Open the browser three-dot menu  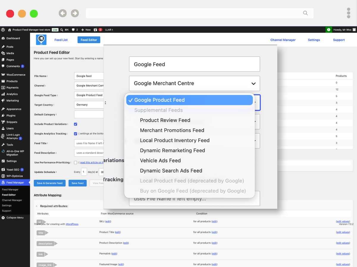pos(349,13)
